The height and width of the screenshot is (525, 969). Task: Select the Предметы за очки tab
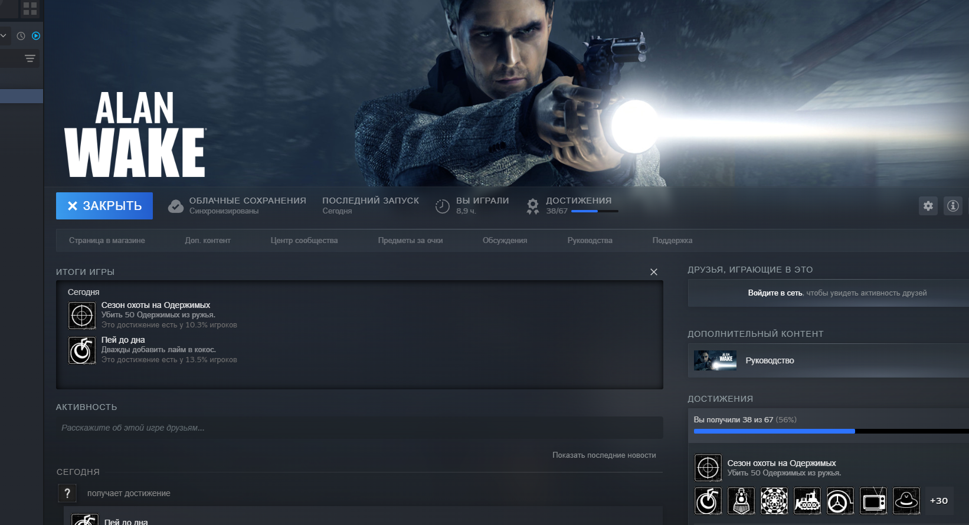[411, 241]
